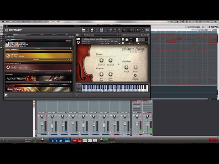Image resolution: width=219 pixels, height=164 pixels.
Task: Click the fader on leftmost MPC mixer channel
Action: click(x=42, y=123)
